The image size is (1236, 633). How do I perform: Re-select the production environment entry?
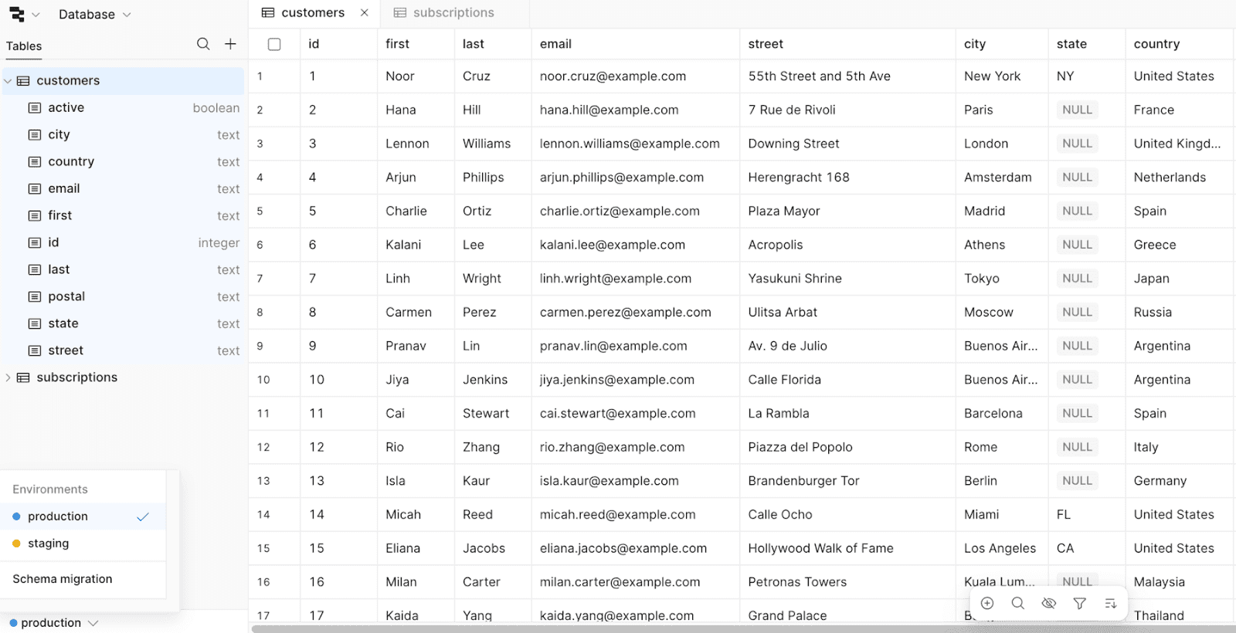(x=56, y=516)
